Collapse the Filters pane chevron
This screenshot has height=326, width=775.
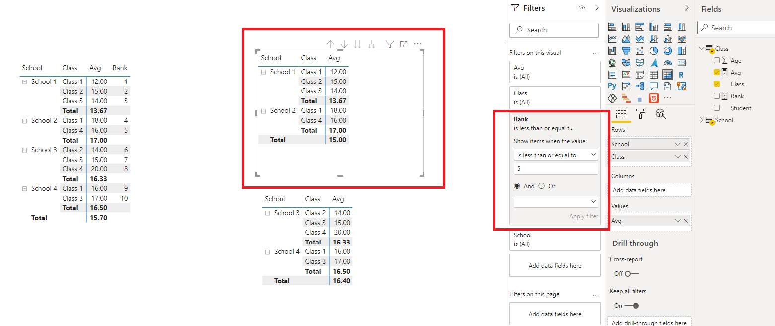597,8
